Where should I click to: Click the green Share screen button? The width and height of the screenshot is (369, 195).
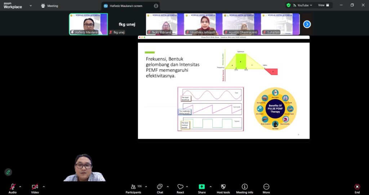pyautogui.click(x=202, y=187)
